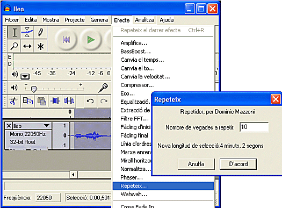282x208 pixels.
Task: Open the Genera menu
Action: pos(99,20)
